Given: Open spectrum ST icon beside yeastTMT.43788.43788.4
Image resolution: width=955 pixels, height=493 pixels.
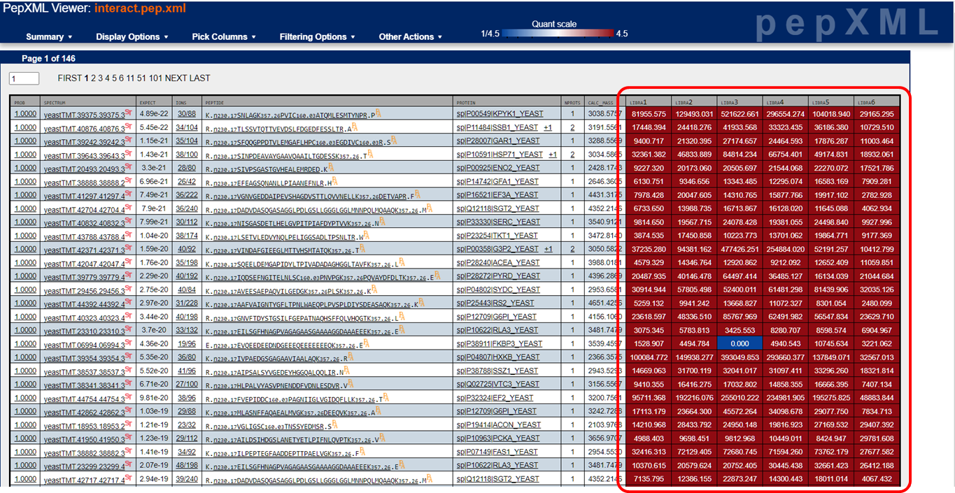Looking at the screenshot, I should (128, 234).
